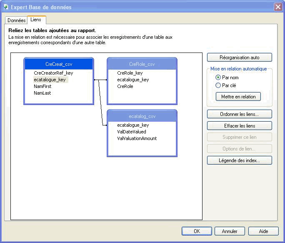Open help with the Aide button
The height and width of the screenshot is (243, 285).
[x=263, y=231]
